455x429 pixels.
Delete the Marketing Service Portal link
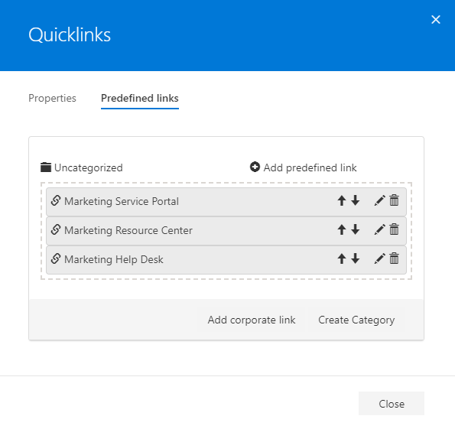tap(394, 200)
